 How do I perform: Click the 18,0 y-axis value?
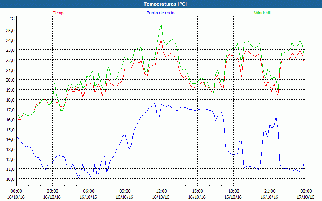[10, 100]
